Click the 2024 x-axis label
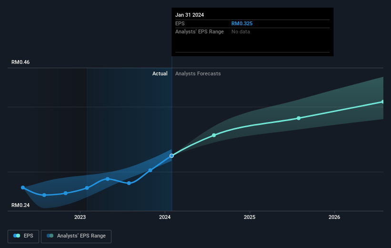Image resolution: width=391 pixels, height=248 pixels. tap(165, 217)
